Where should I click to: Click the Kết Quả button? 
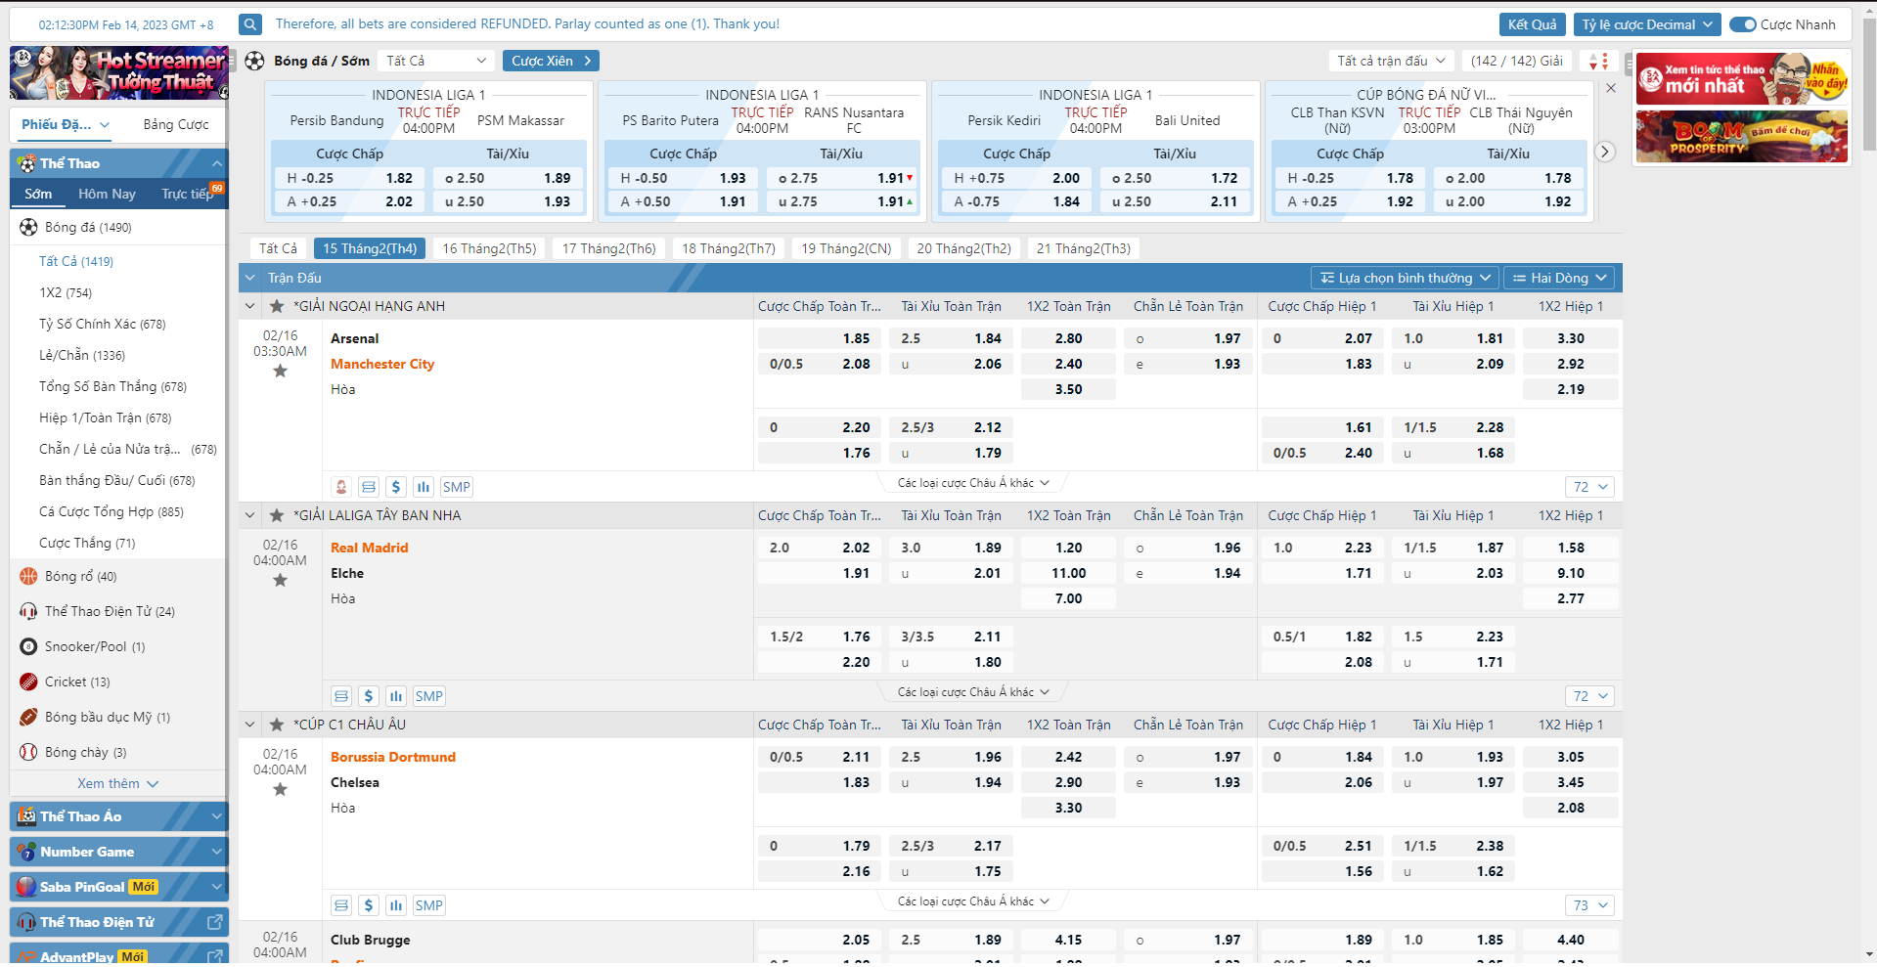(1531, 24)
